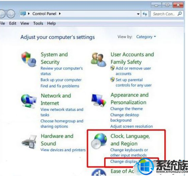Open the View menu

[25, 23]
